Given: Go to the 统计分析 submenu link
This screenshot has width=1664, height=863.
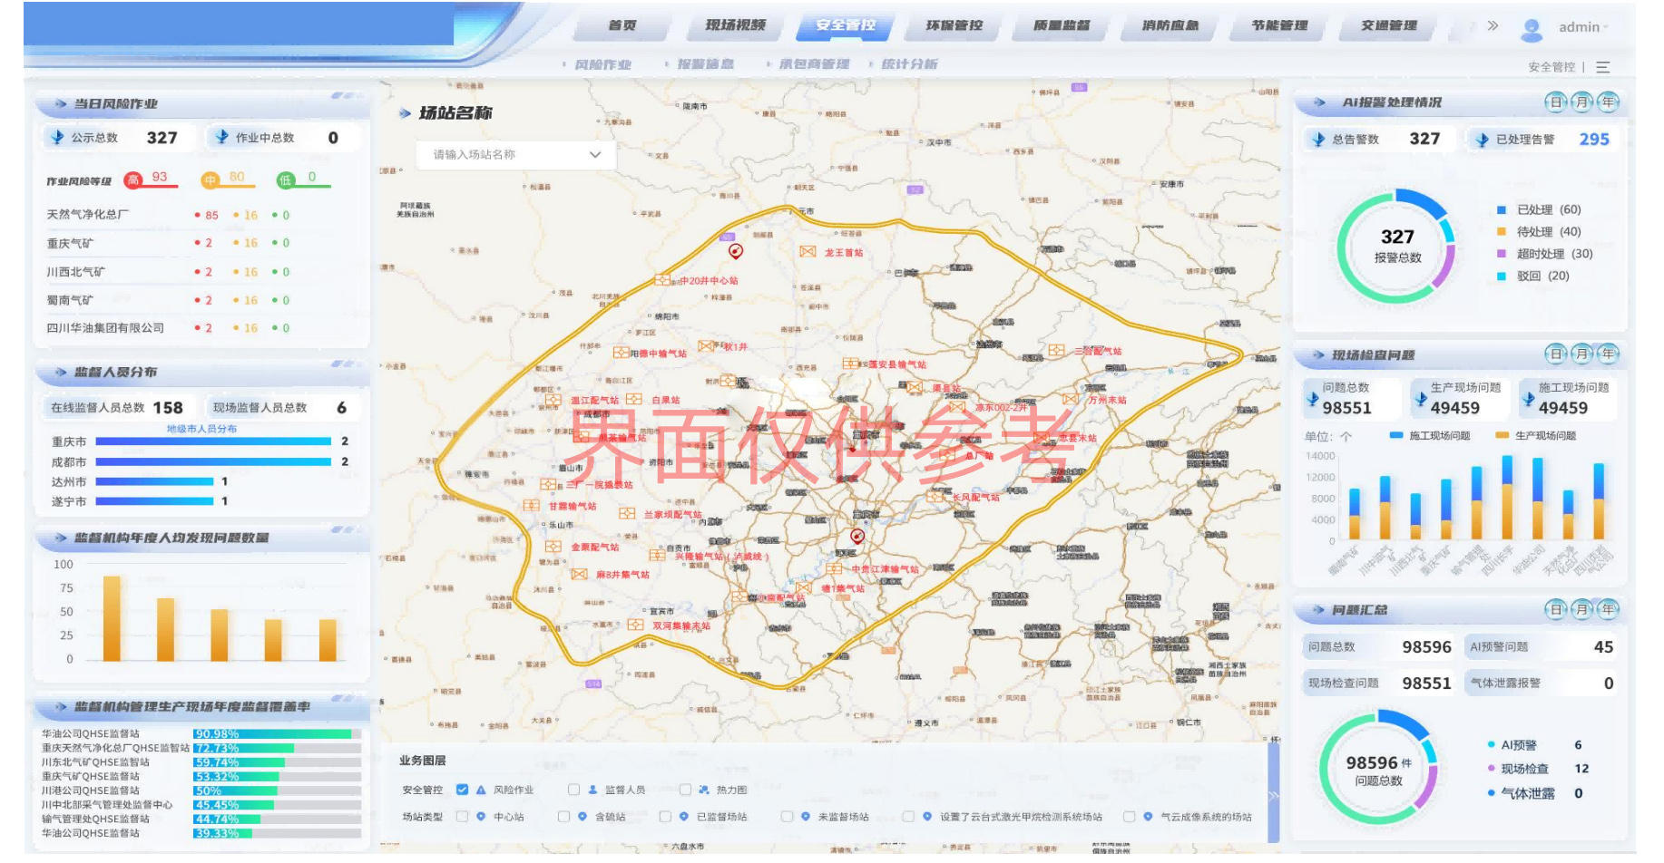Looking at the screenshot, I should coord(908,64).
